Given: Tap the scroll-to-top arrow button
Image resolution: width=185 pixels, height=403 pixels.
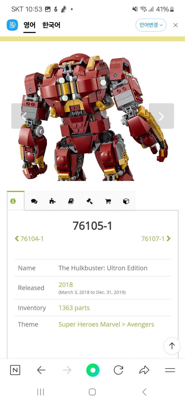Looking at the screenshot, I should [x=172, y=346].
